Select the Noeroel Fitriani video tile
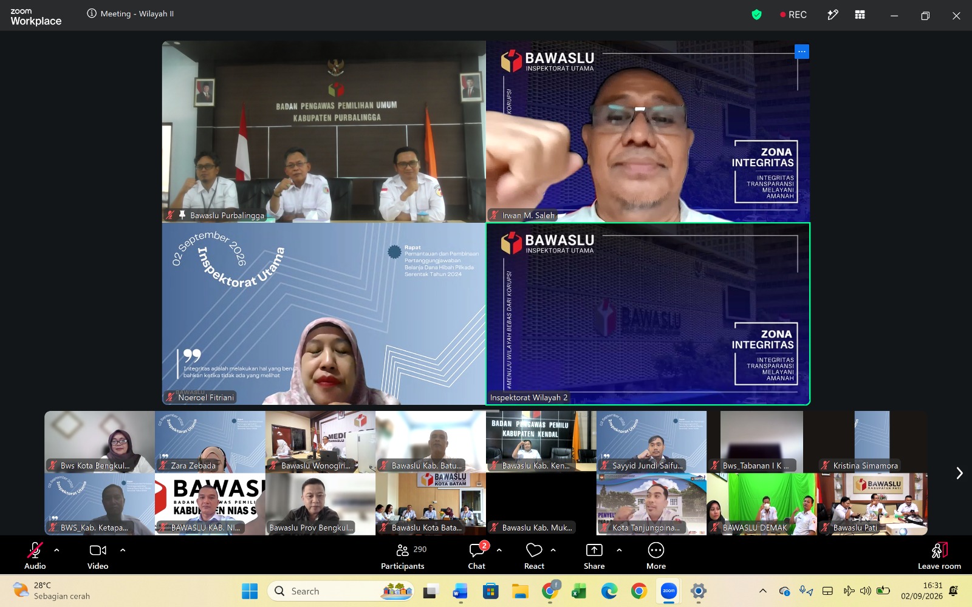 pyautogui.click(x=324, y=314)
